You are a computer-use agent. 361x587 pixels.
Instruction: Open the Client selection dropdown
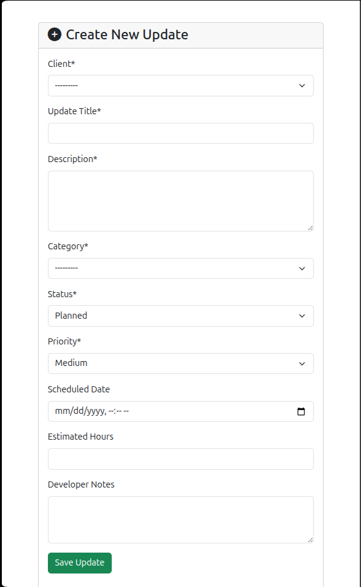pyautogui.click(x=180, y=85)
